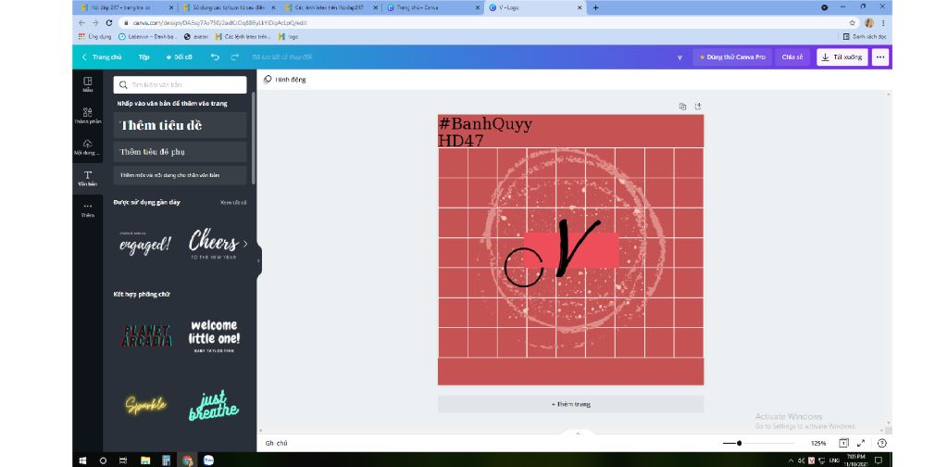Open the Tệp file menu
Viewport: 948px width, 467px height.
point(143,57)
